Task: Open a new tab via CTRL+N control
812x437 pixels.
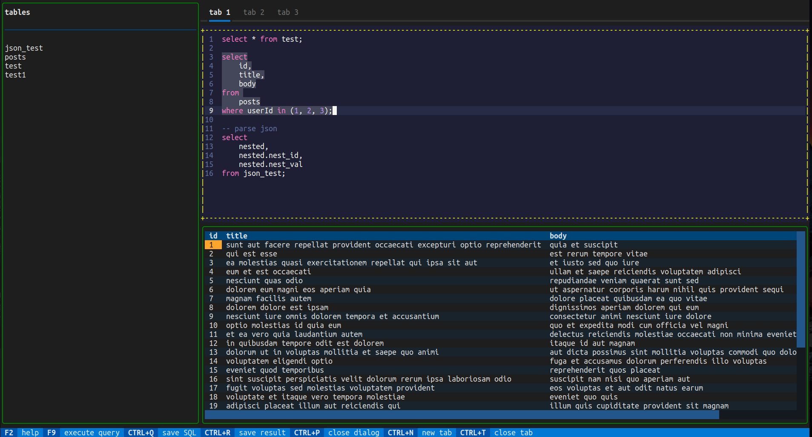Action: 437,432
